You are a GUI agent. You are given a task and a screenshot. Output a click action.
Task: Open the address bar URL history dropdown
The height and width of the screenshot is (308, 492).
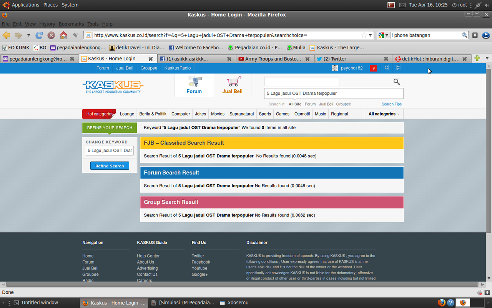pos(371,35)
